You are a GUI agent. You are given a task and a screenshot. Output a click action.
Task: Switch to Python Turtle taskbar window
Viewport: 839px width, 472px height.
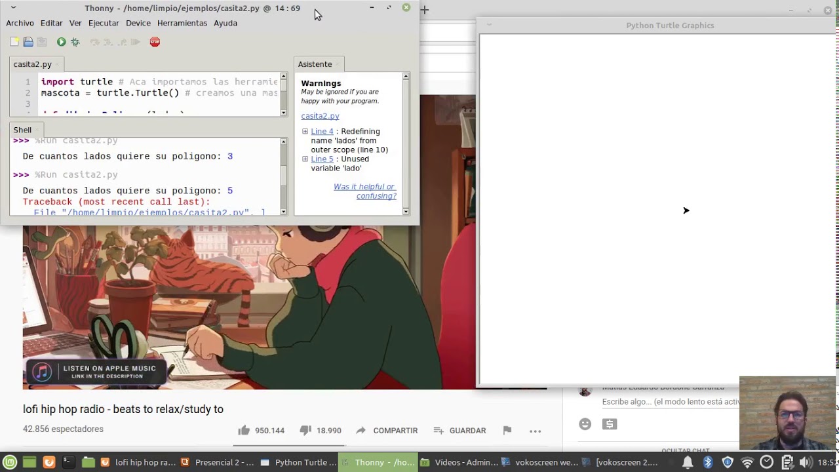pos(298,462)
